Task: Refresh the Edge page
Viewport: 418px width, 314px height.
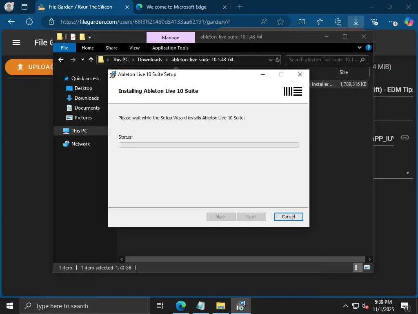Action: point(29,22)
